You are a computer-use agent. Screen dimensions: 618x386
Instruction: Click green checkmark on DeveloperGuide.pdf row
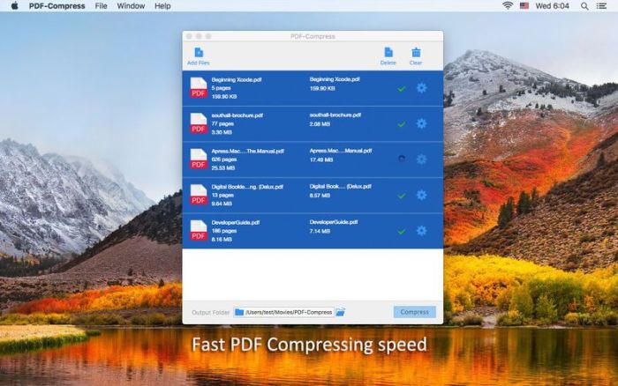coord(401,232)
